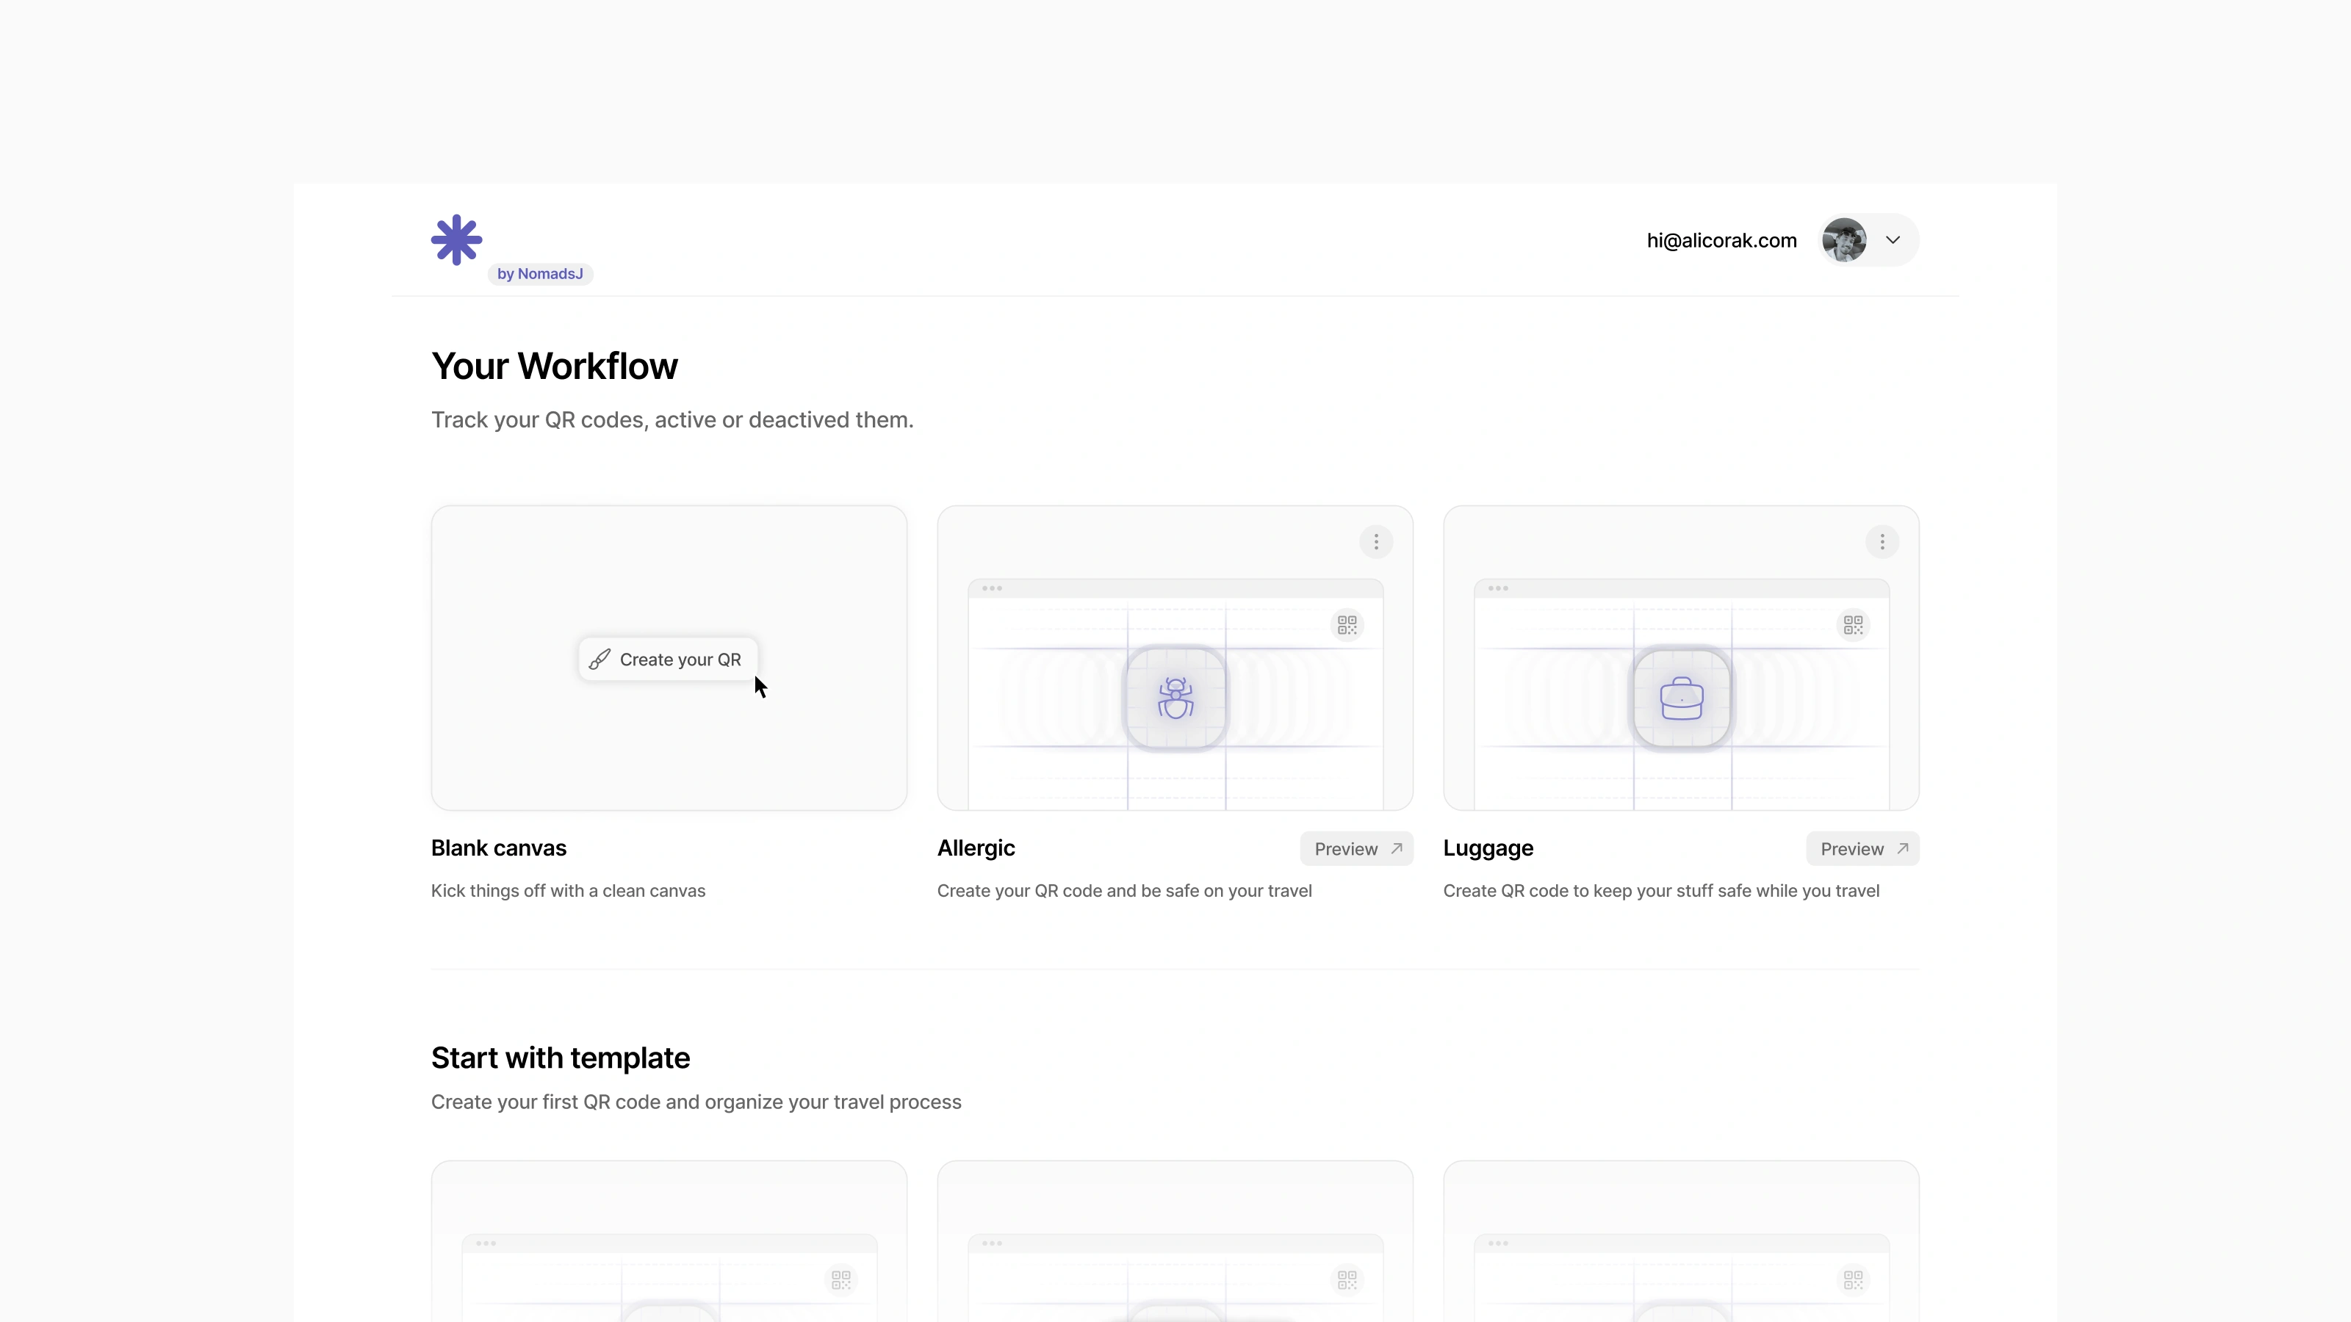Click 'Create QR code to keep your stuff safe' text
This screenshot has height=1322, width=2351.
pos(1661,890)
